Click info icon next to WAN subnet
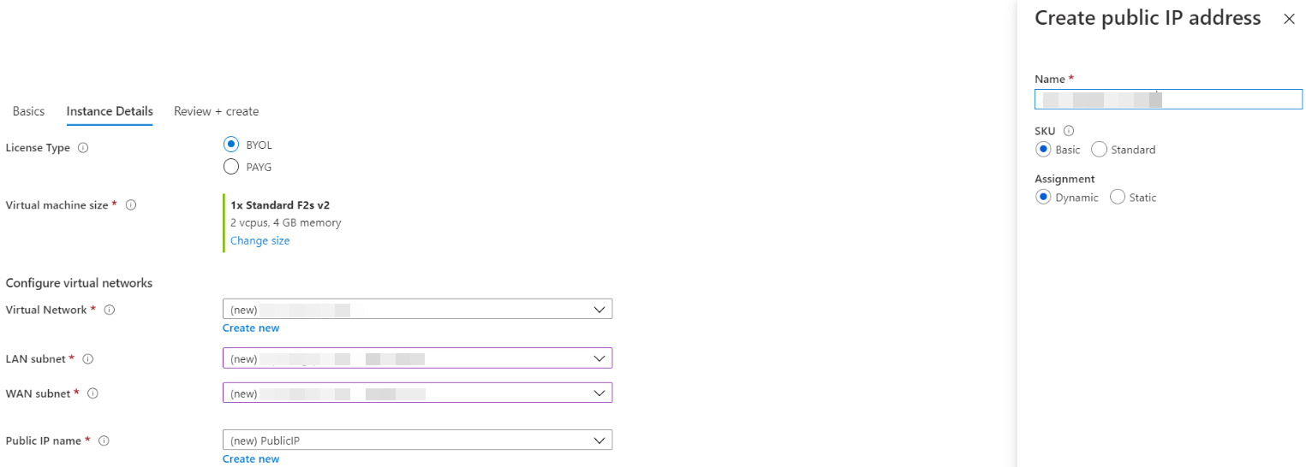The image size is (1306, 467). (92, 393)
